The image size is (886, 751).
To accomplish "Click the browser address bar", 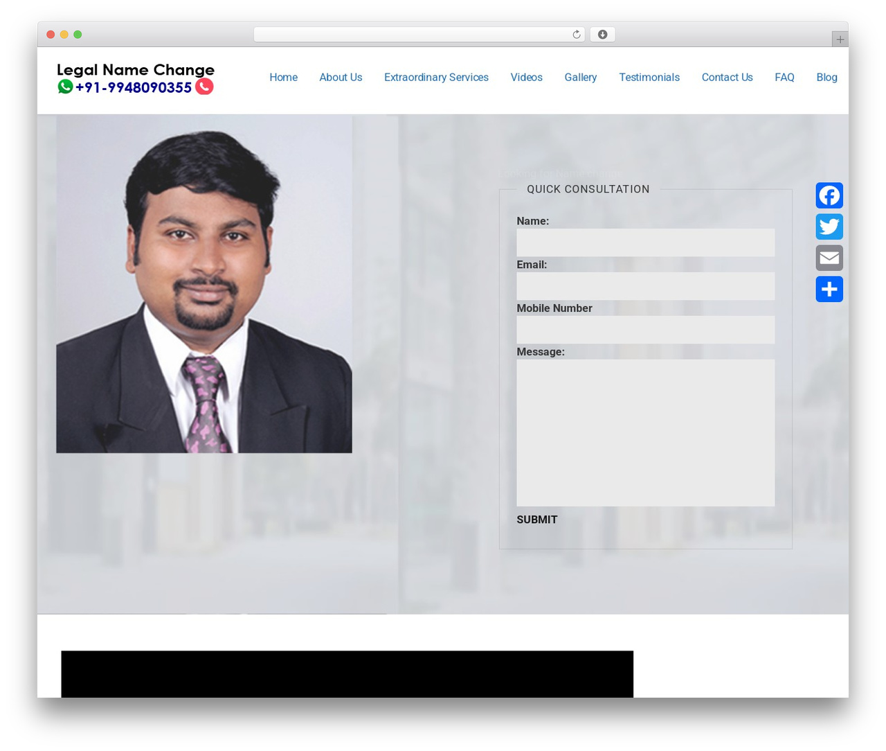I will 419,35.
